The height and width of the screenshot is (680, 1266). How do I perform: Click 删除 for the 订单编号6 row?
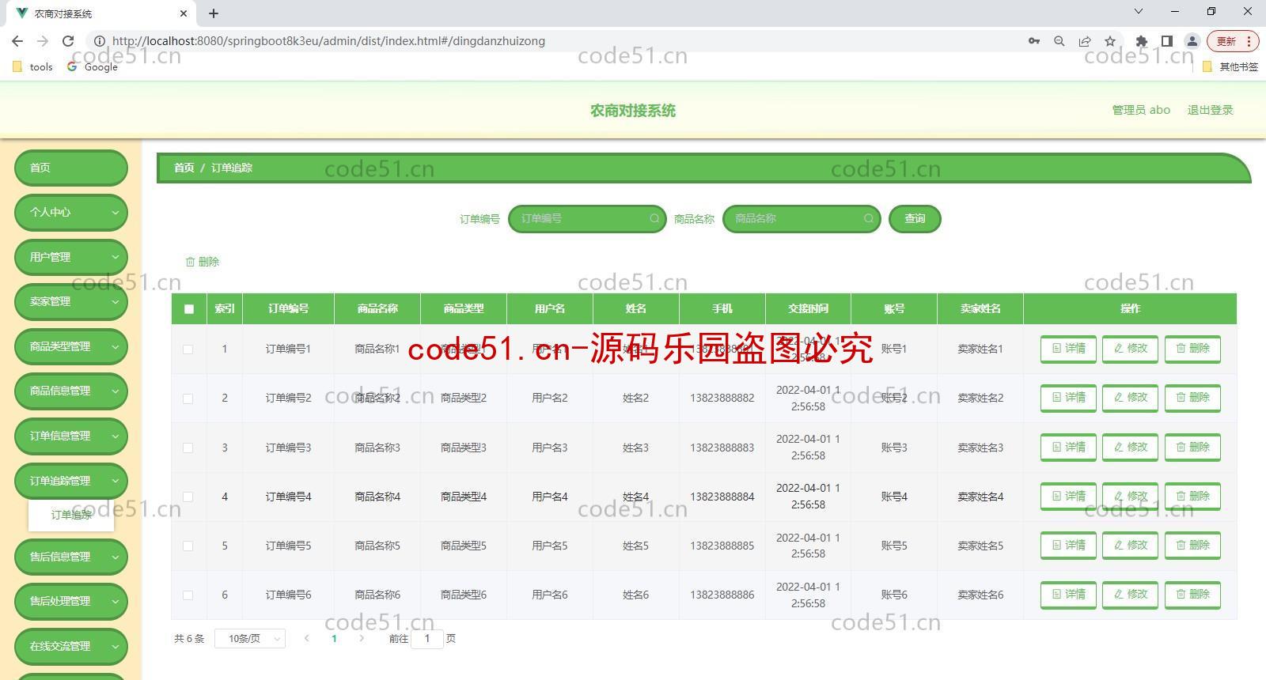pos(1192,595)
